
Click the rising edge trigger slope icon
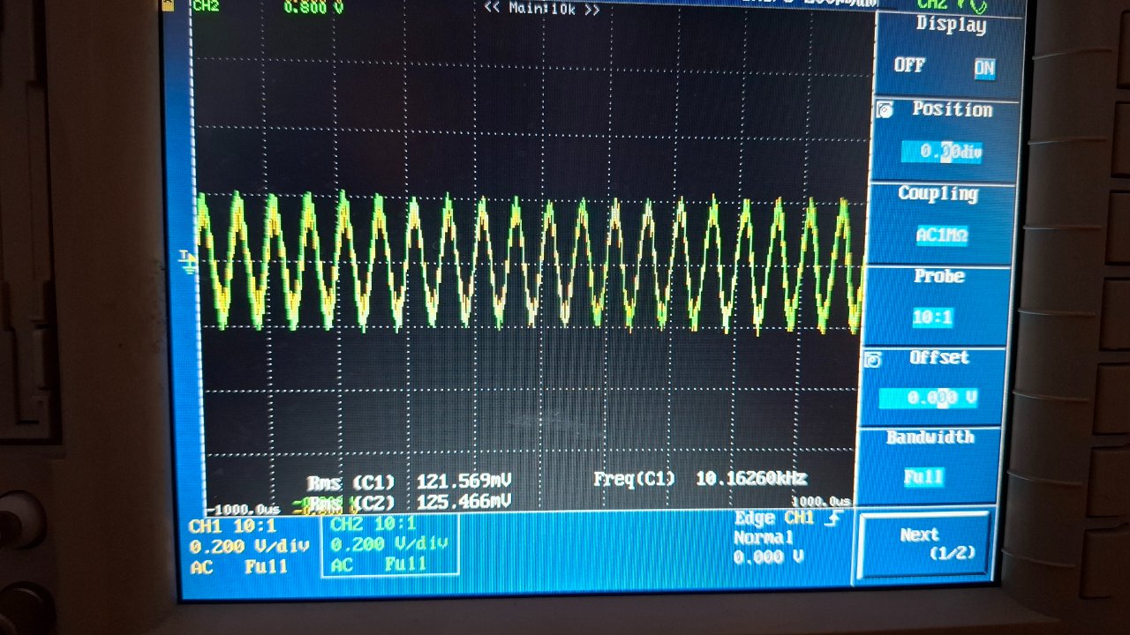(x=832, y=518)
